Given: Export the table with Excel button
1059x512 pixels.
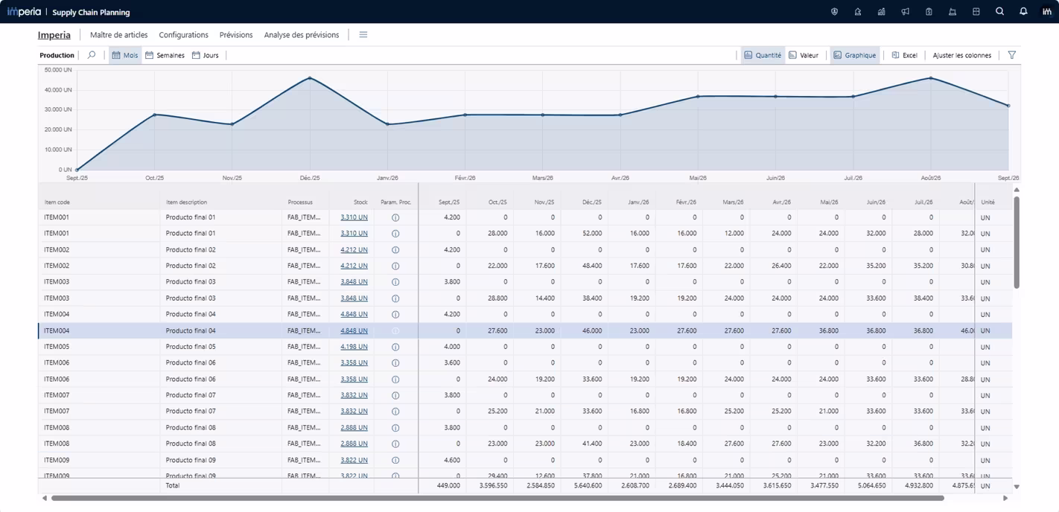Looking at the screenshot, I should coord(904,55).
